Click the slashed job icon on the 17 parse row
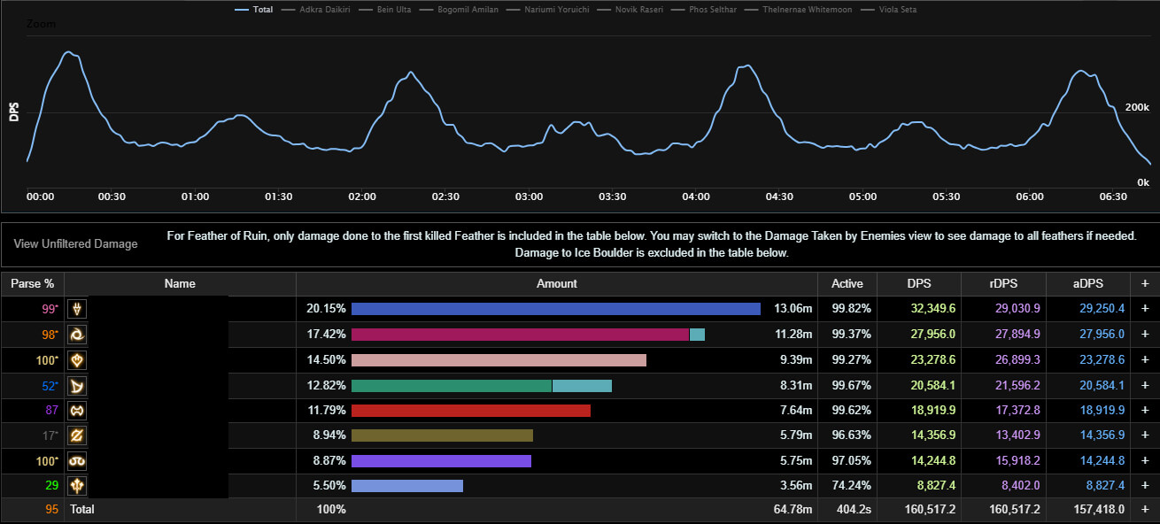The width and height of the screenshot is (1160, 524). [x=79, y=436]
